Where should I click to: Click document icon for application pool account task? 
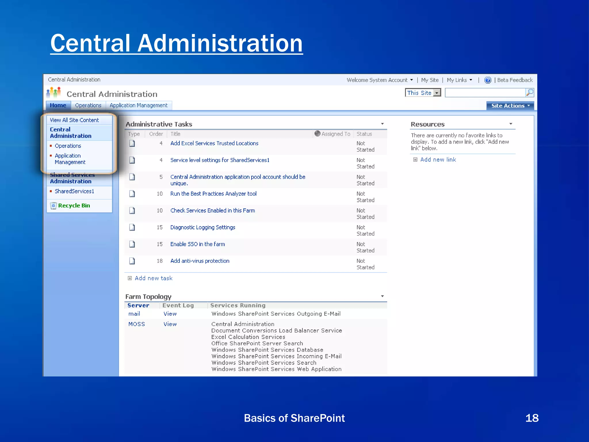pyautogui.click(x=132, y=177)
